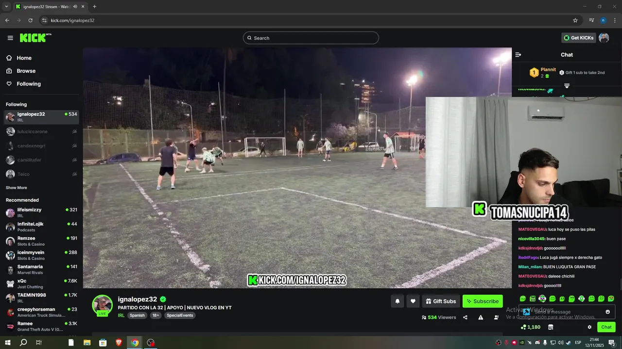Open tab search dropdown arrow
622x349 pixels.
click(x=6, y=7)
